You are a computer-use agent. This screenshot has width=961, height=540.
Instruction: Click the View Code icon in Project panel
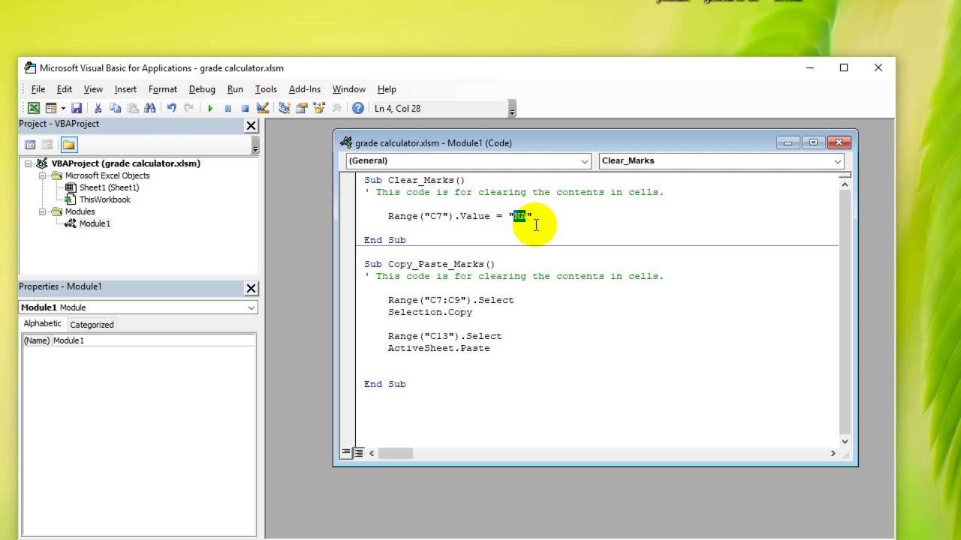30,145
